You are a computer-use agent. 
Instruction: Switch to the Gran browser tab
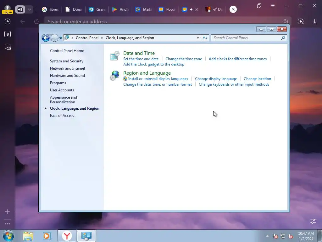pyautogui.click(x=97, y=9)
